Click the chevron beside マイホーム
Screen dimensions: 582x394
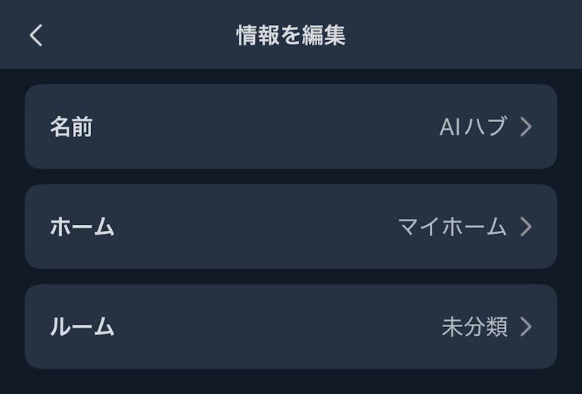tap(526, 226)
